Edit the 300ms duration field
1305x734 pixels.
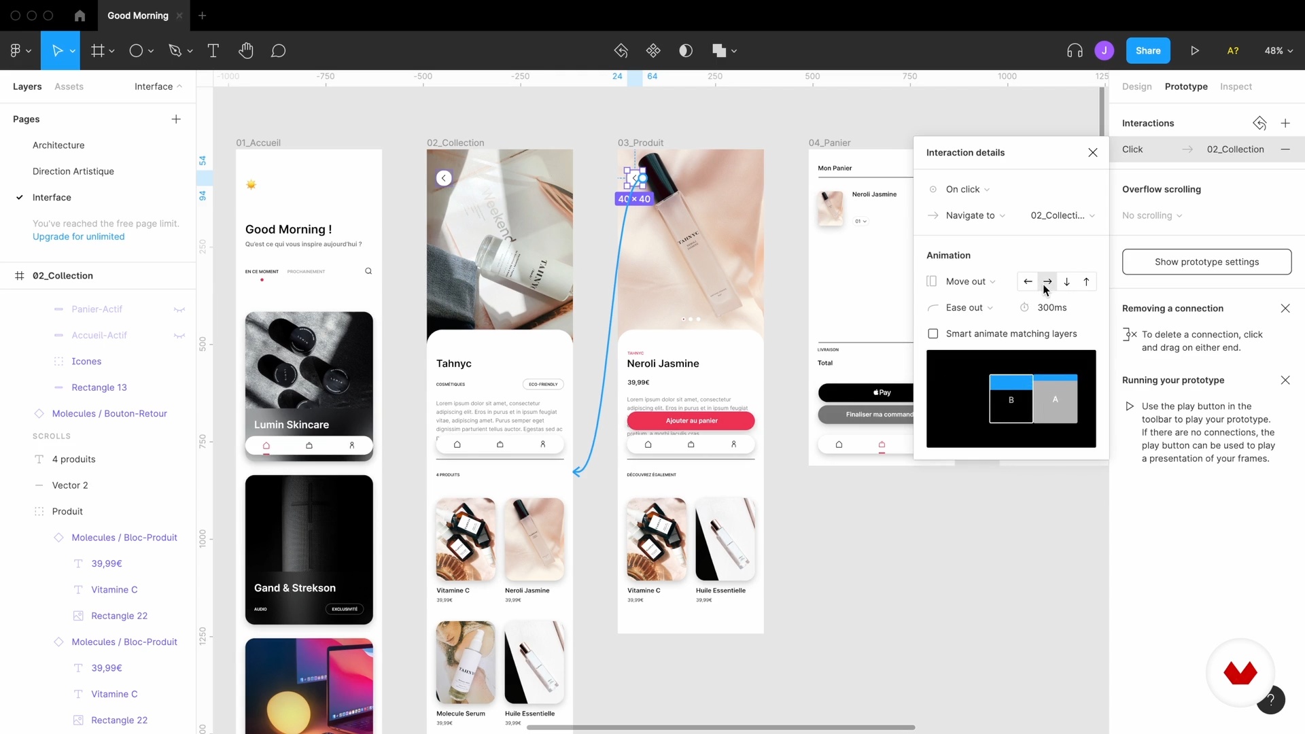(1052, 308)
